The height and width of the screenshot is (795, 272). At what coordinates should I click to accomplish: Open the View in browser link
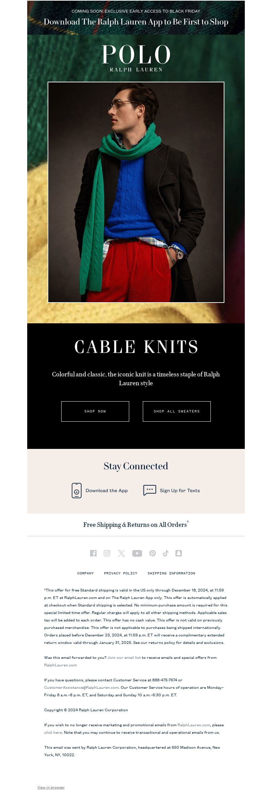coord(51,787)
